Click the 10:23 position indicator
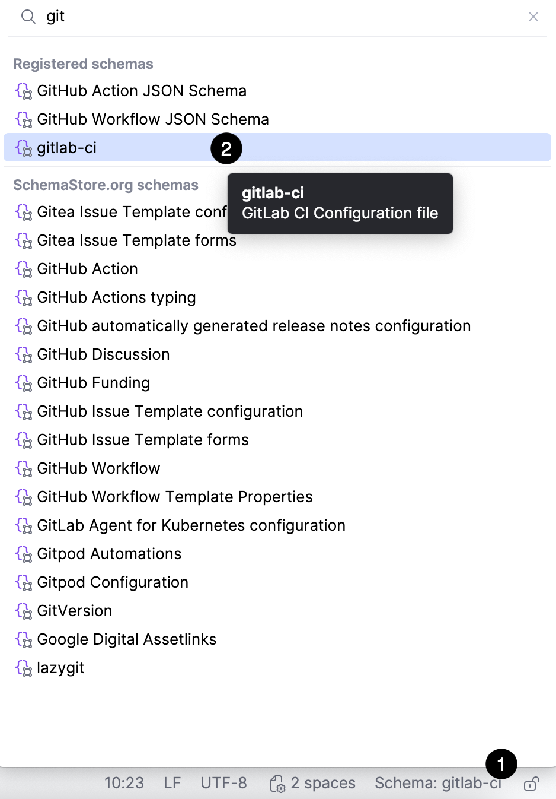 (x=124, y=783)
